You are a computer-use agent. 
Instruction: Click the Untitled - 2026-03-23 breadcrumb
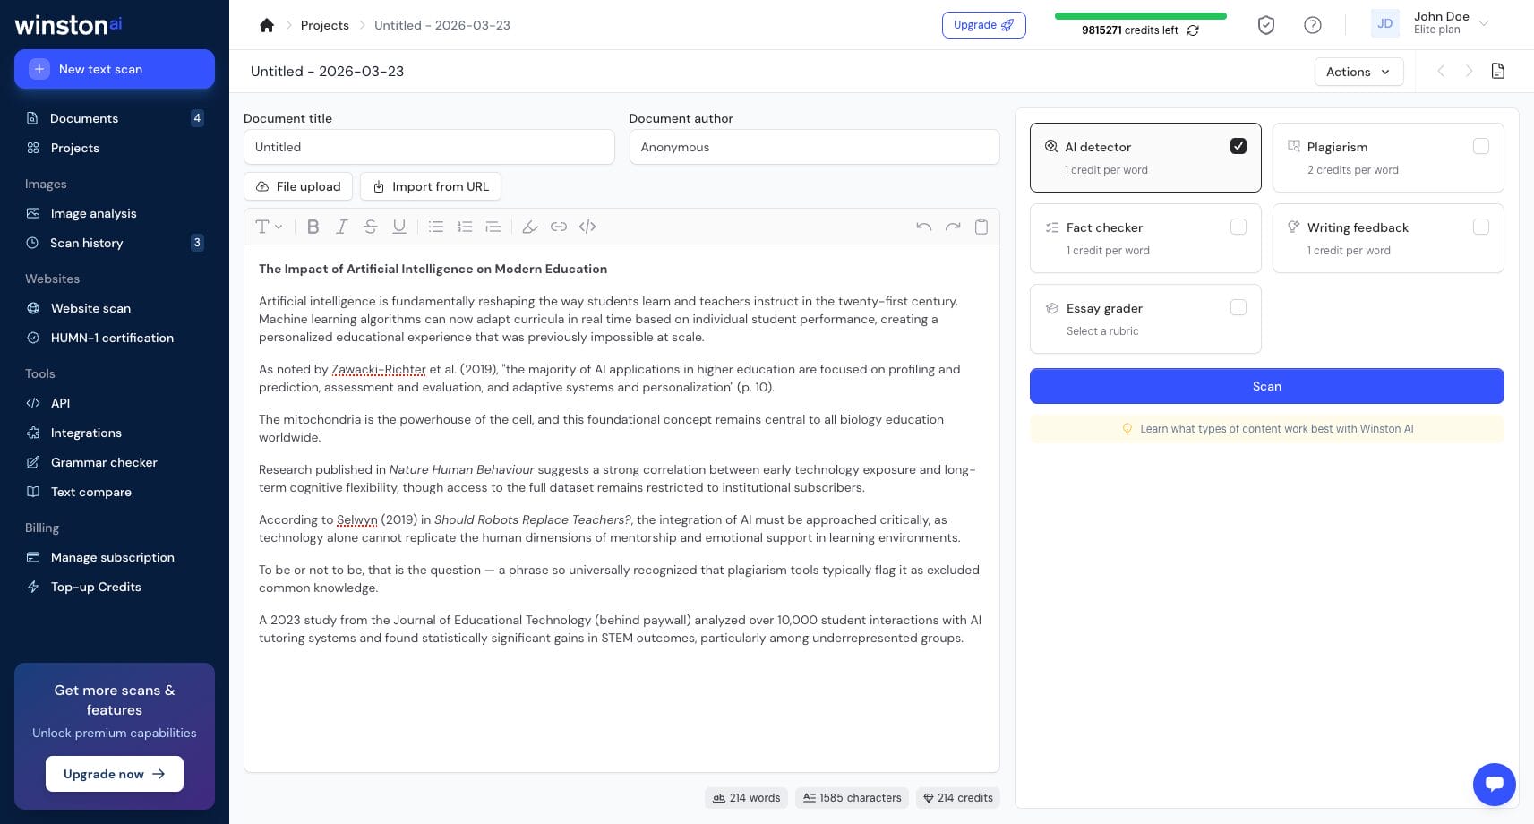pos(442,25)
